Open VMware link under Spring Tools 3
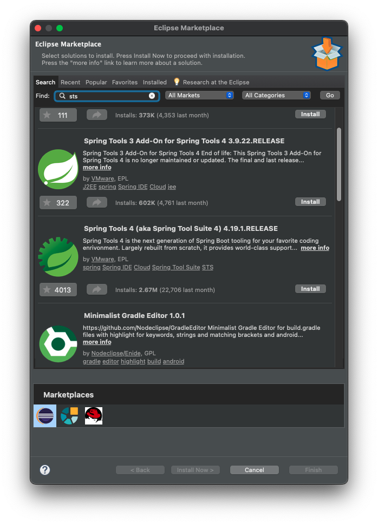378x524 pixels. [103, 178]
